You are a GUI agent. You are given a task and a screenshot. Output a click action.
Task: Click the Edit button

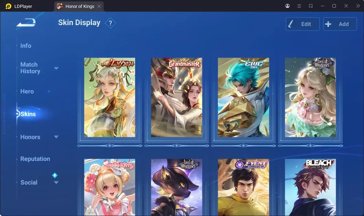click(303, 24)
